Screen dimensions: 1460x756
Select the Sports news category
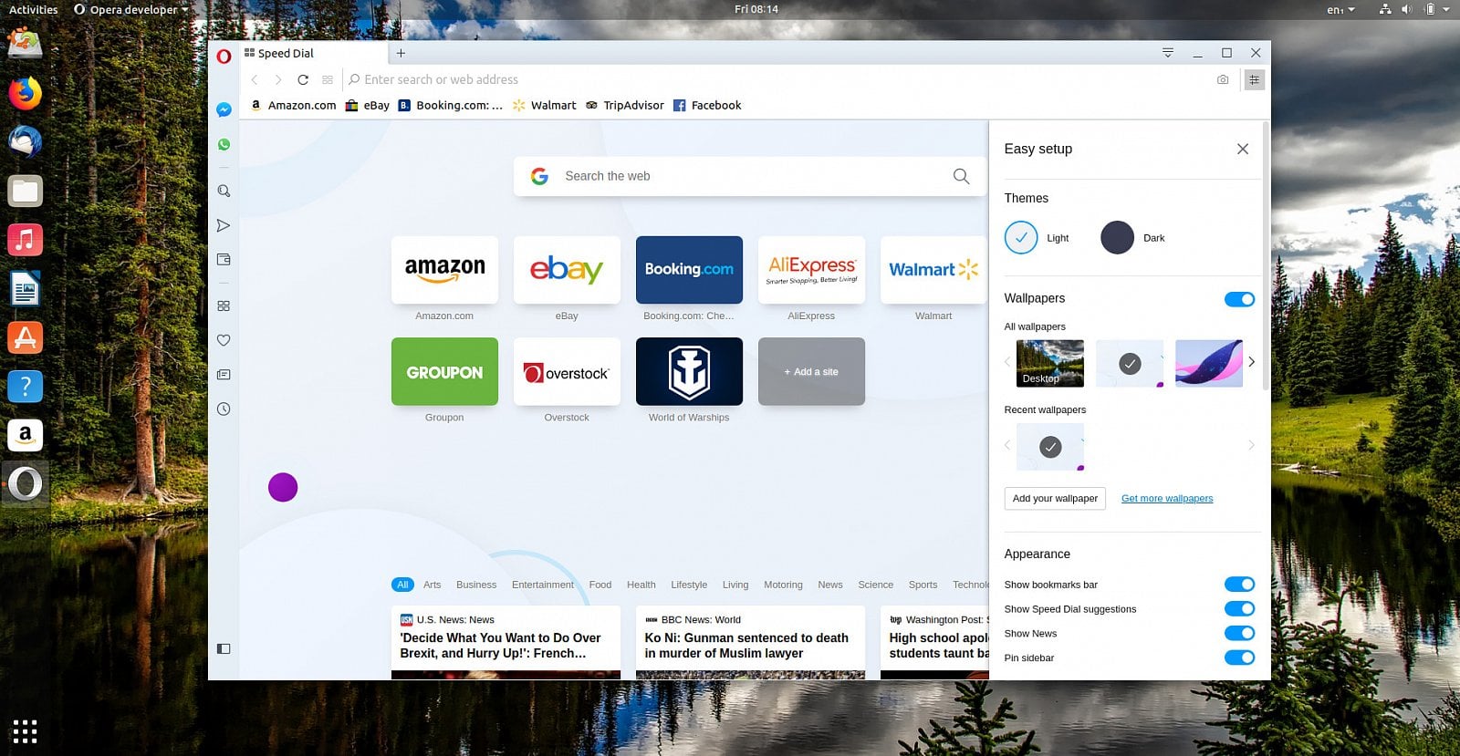pos(923,585)
